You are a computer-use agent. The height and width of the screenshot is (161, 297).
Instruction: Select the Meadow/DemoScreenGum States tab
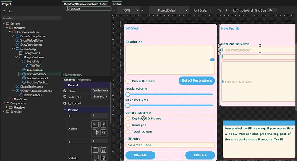pos(85,4)
